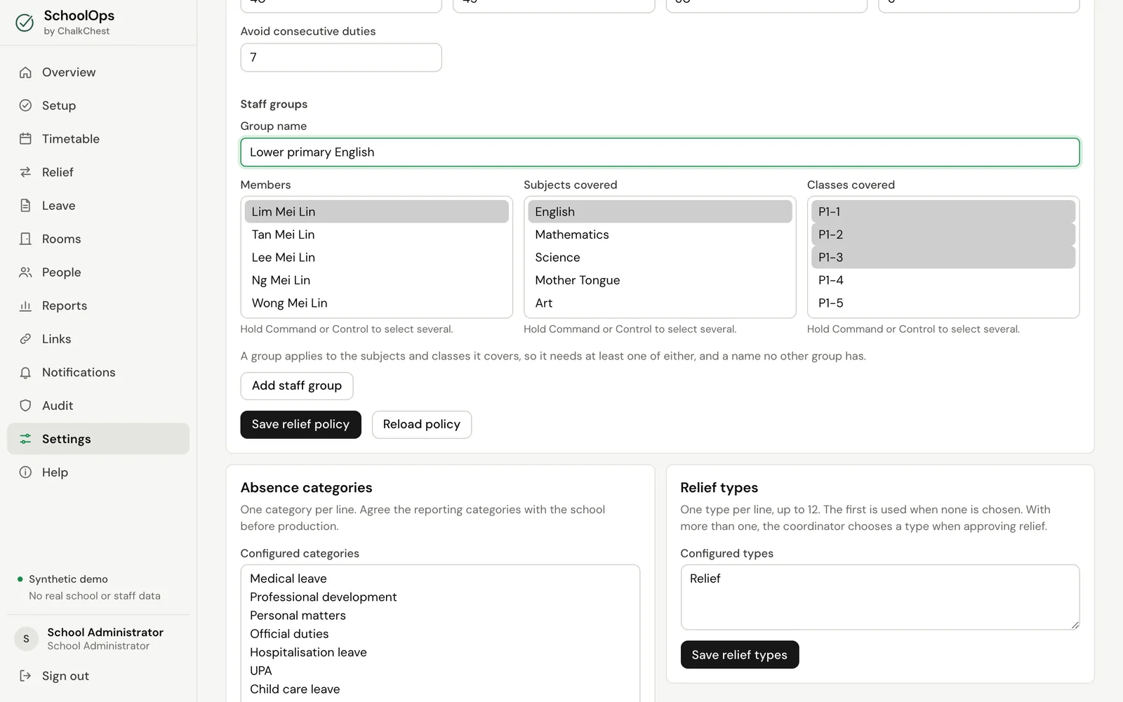Click the SchoolOps checkmark logo icon
The image size is (1123, 702).
point(25,22)
